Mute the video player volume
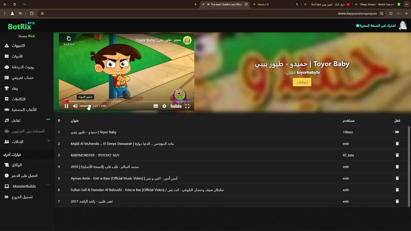Screen dimensions: 411x231 point(75,106)
